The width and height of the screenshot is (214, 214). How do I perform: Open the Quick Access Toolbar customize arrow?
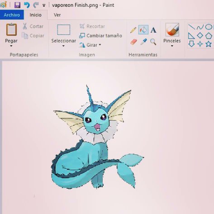point(44,5)
